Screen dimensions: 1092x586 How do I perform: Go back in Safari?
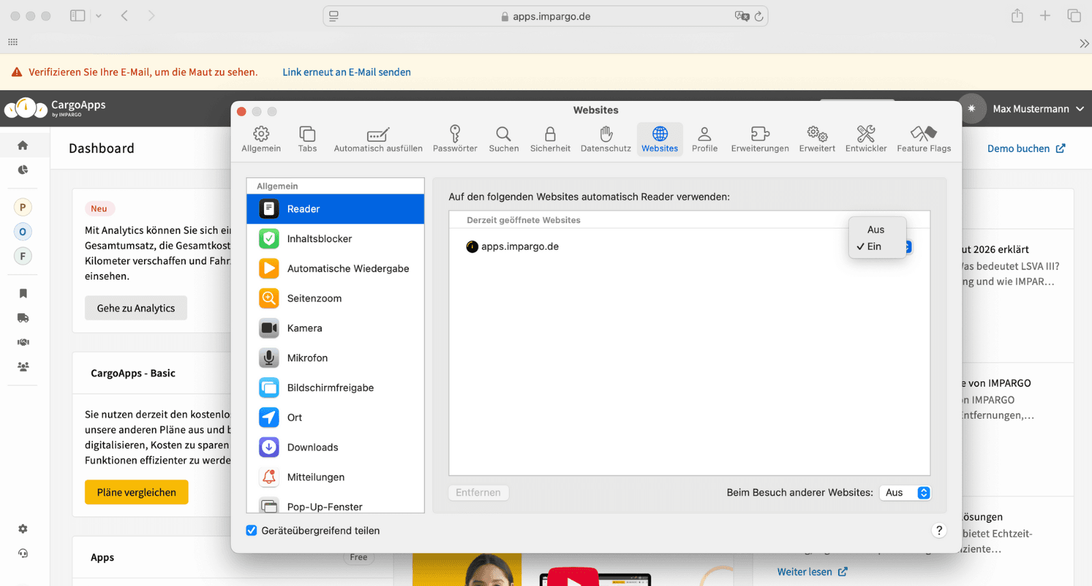click(124, 16)
